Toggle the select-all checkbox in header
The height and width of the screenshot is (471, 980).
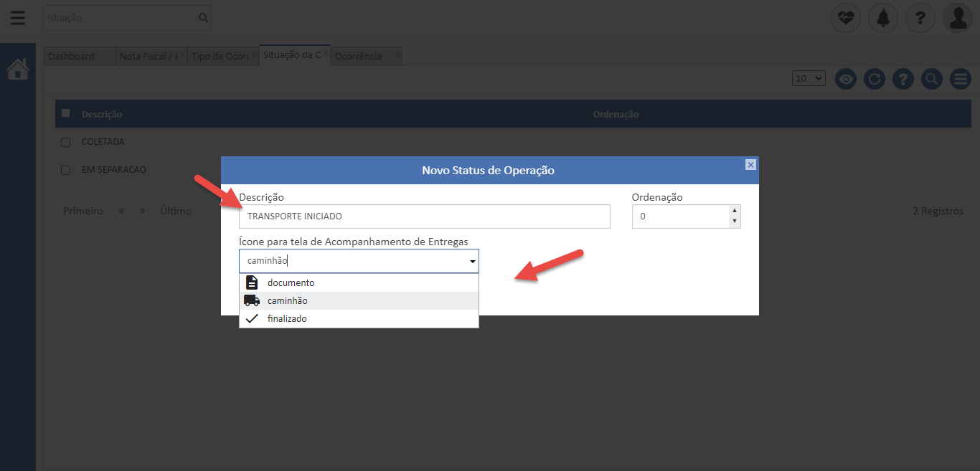pos(66,113)
